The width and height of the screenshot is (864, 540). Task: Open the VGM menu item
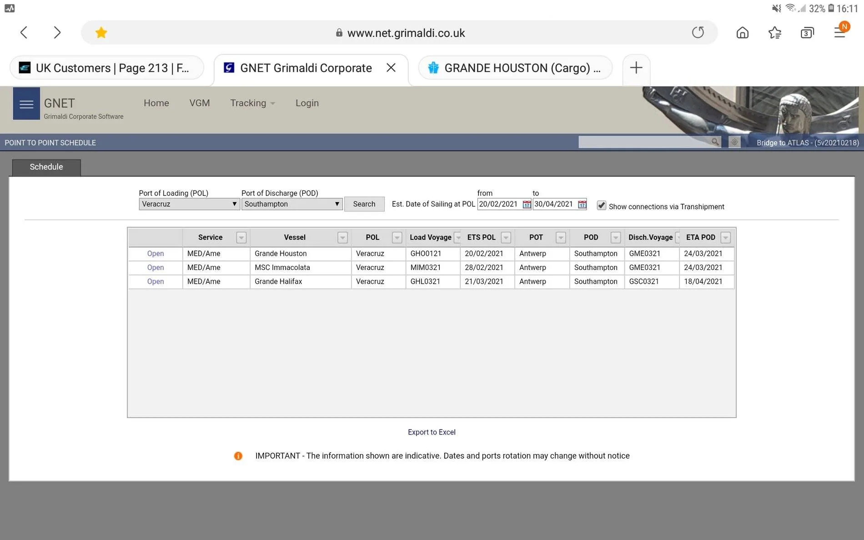click(x=200, y=103)
